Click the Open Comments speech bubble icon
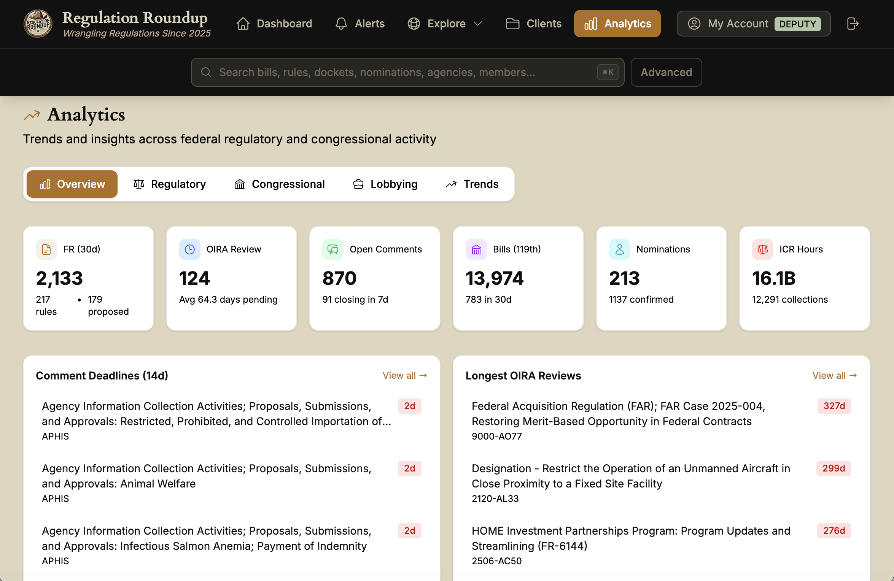The image size is (894, 581). point(333,249)
